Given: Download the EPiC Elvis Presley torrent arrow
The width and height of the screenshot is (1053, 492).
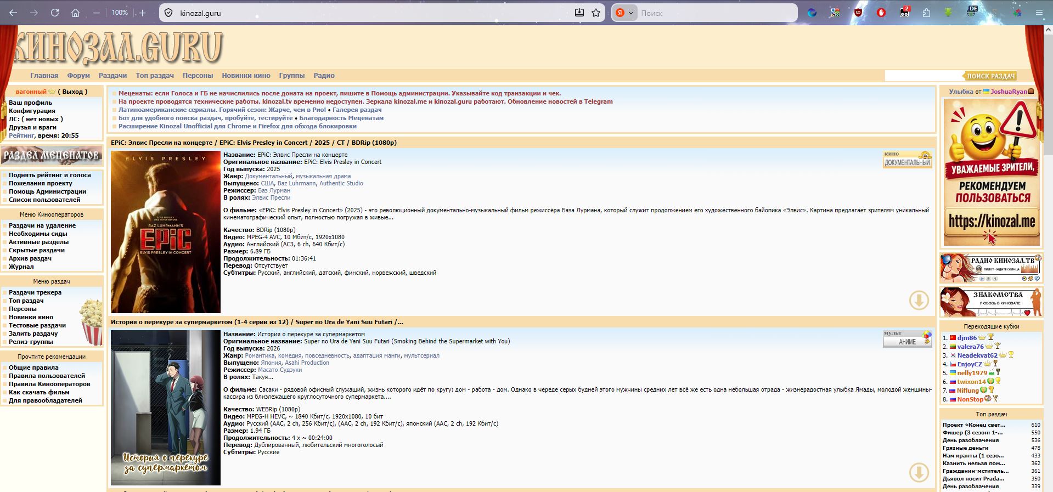Looking at the screenshot, I should 919,300.
